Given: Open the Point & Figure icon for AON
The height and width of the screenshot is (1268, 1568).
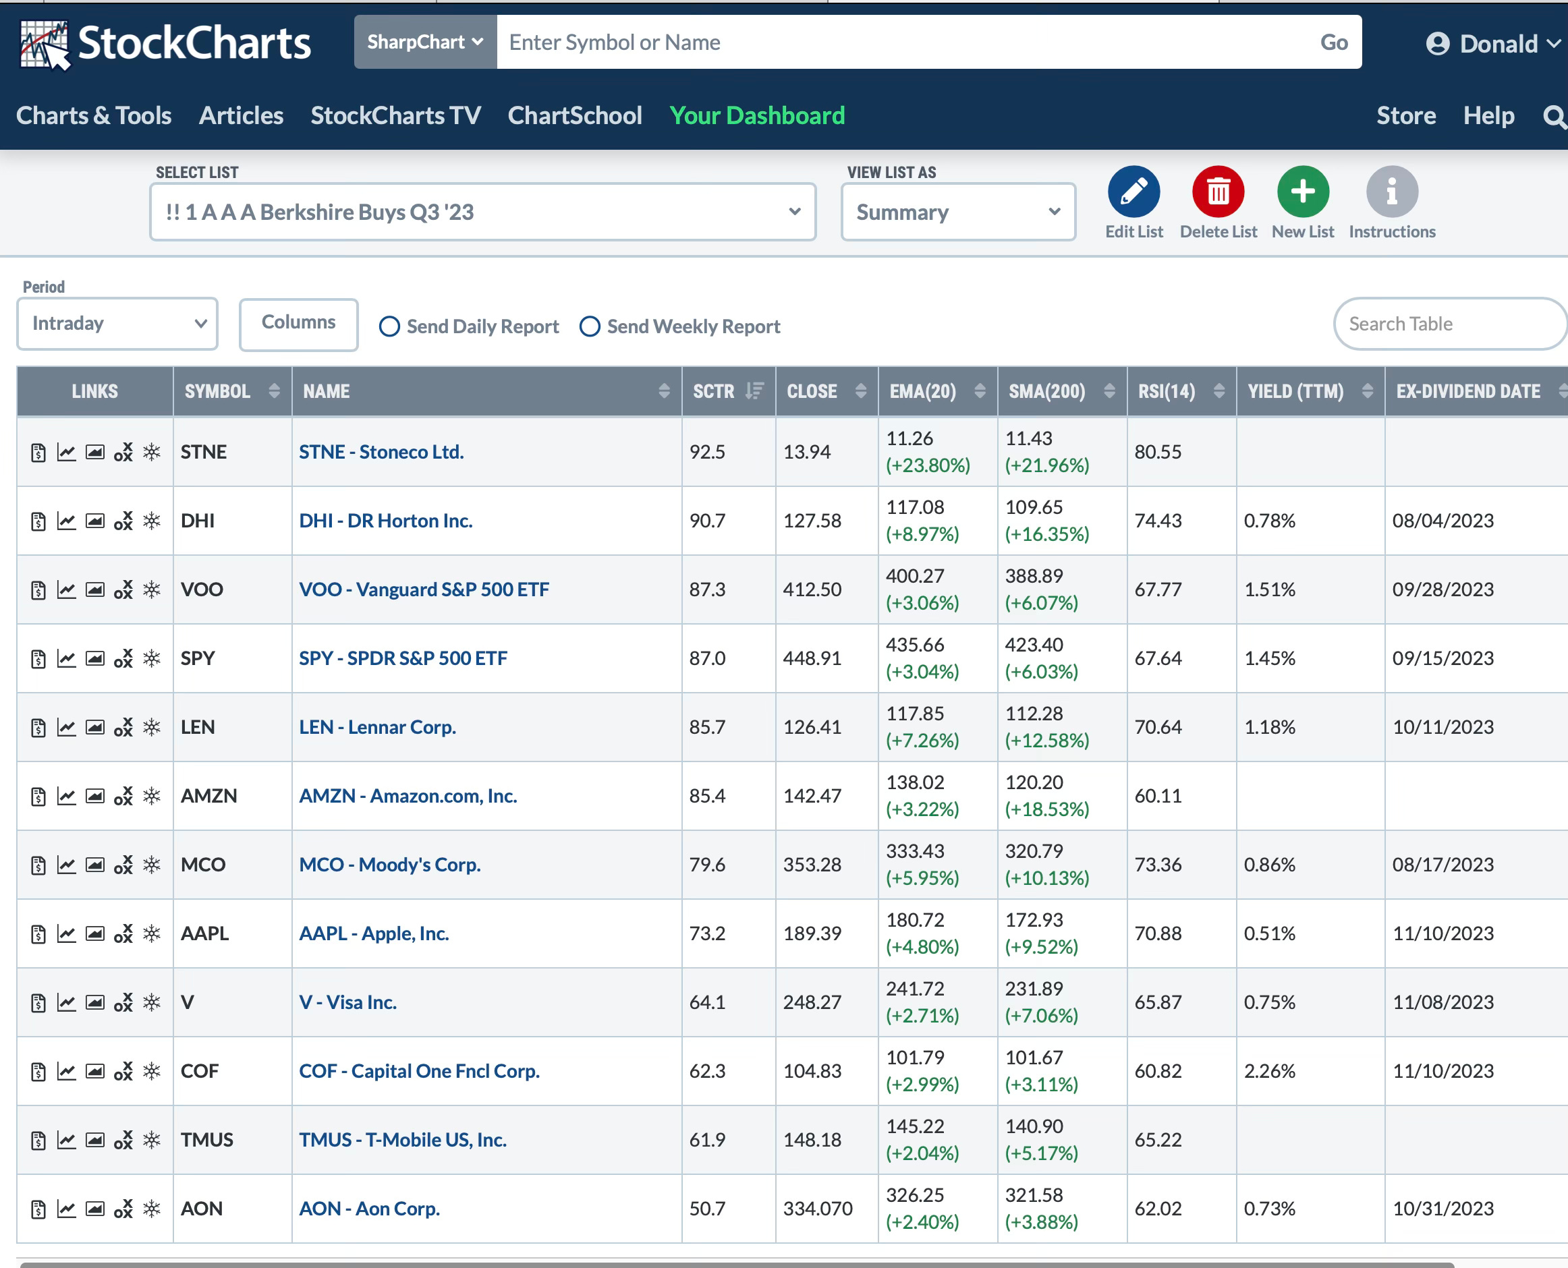Looking at the screenshot, I should coord(123,1209).
